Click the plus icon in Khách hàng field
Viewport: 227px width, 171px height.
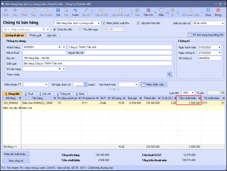59,47
